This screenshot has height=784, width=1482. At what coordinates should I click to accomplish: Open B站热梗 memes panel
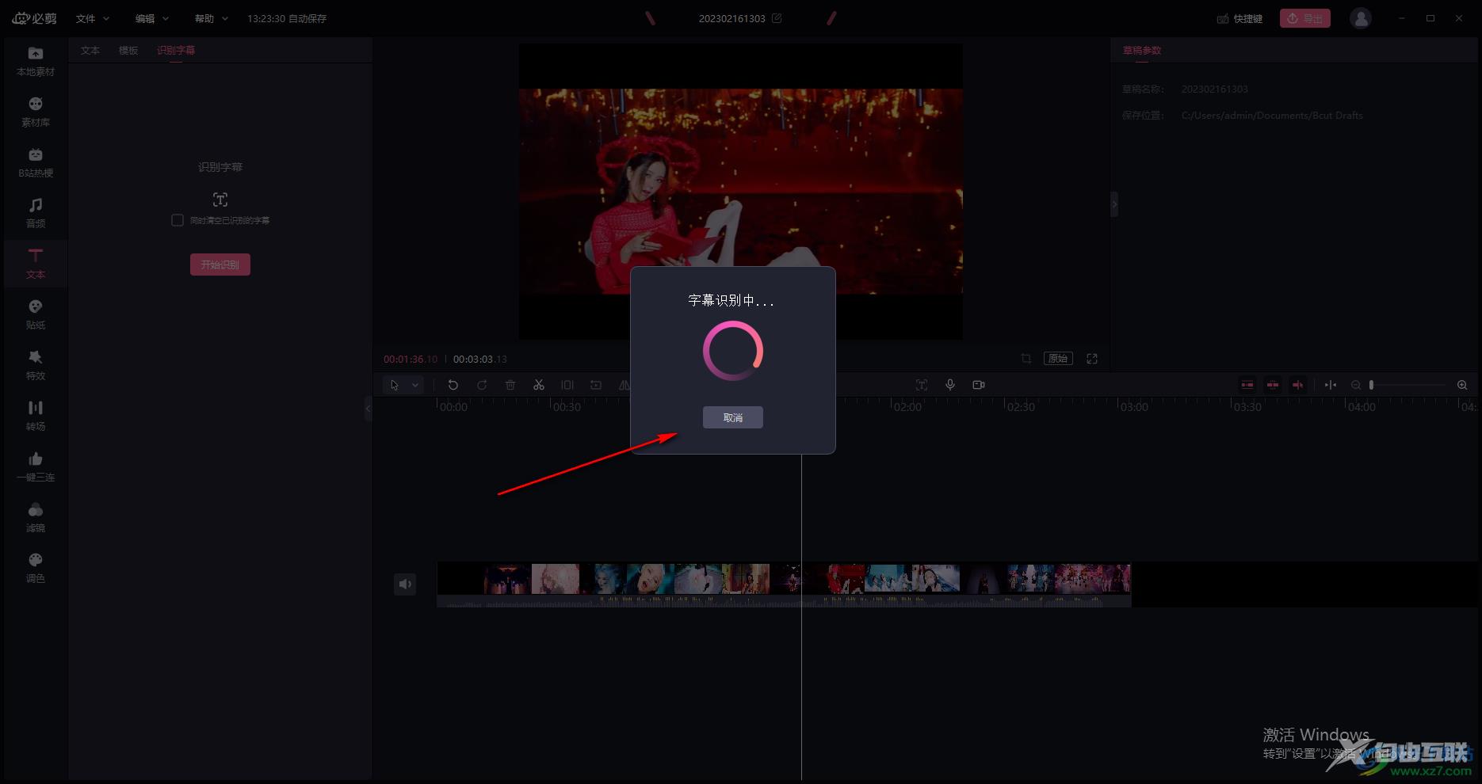click(x=36, y=163)
